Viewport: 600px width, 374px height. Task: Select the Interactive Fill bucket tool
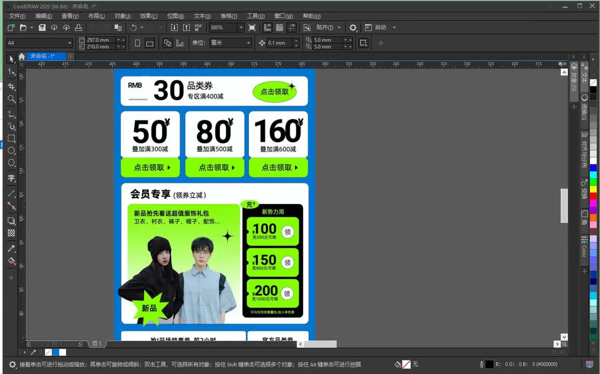11,261
